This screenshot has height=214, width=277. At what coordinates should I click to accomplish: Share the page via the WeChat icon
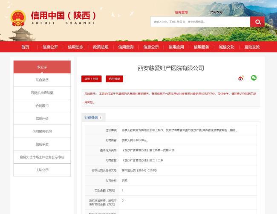[254, 78]
